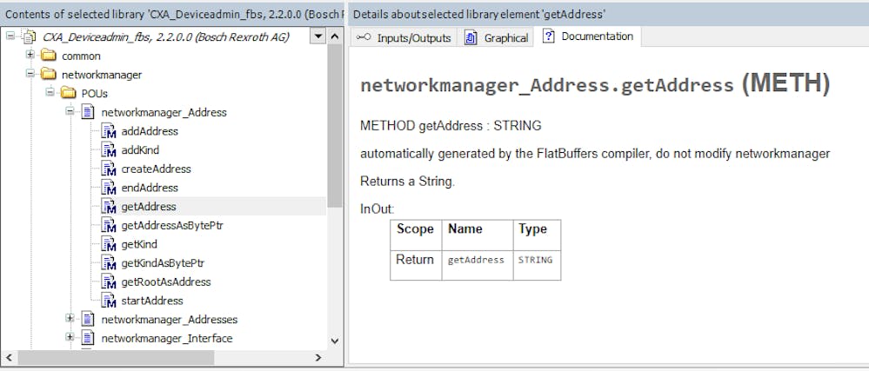Screen dimensions: 869x371
Task: Switch to the Inputs/Outputs tab
Action: 404,37
